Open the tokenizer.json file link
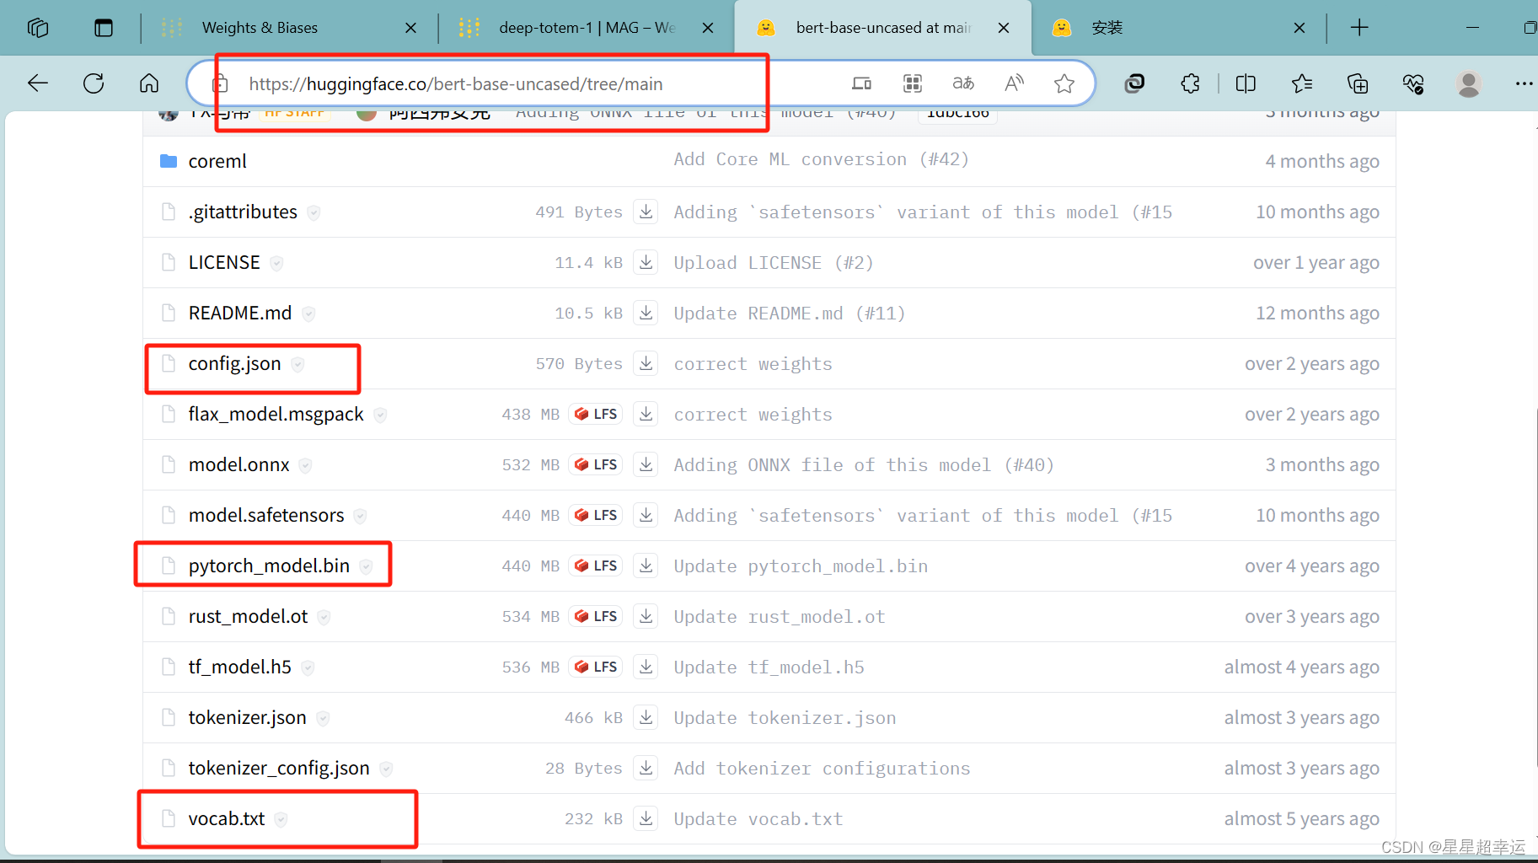1538x863 pixels. tap(247, 717)
